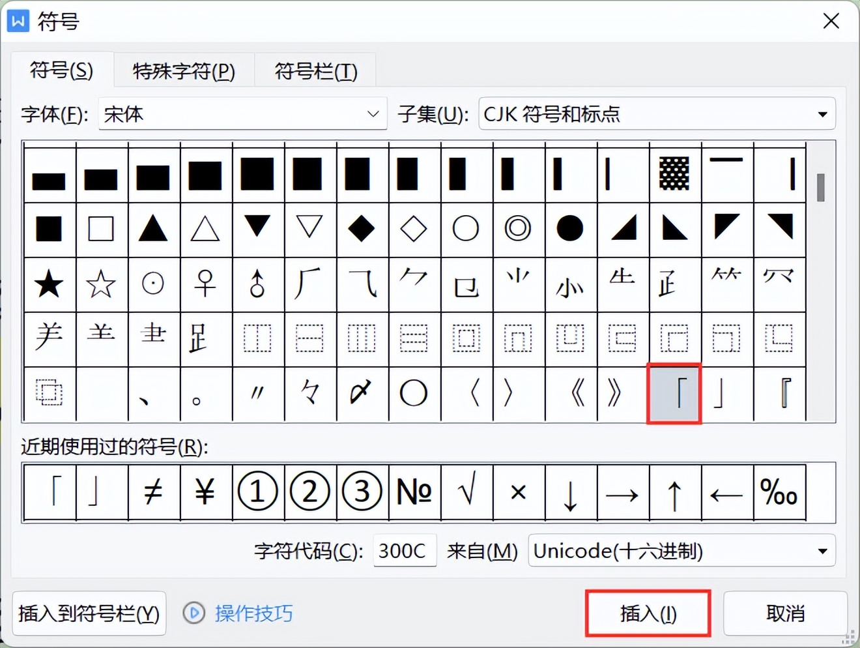Open the 来自 Unicode encoding dropdown
The height and width of the screenshot is (648, 860).
pos(681,551)
